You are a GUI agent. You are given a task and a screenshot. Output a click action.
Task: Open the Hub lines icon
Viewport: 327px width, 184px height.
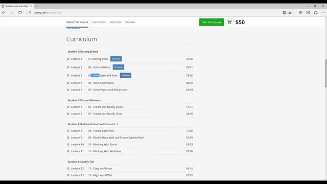(x=300, y=13)
